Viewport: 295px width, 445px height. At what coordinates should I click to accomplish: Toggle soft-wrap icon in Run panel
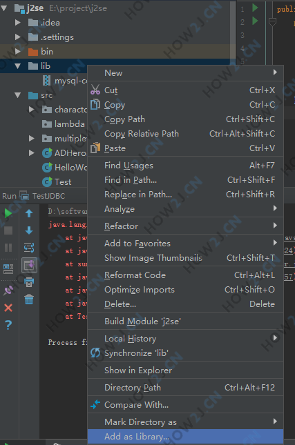(29, 248)
